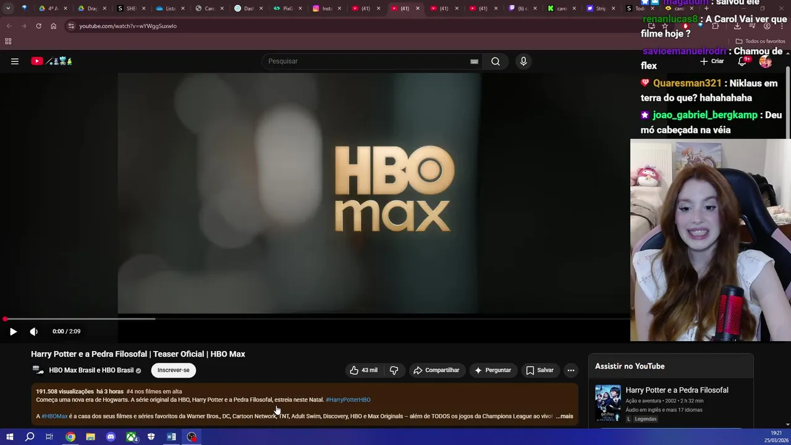This screenshot has height=445, width=791.
Task: Open OBS recording app on taskbar
Action: click(x=192, y=437)
